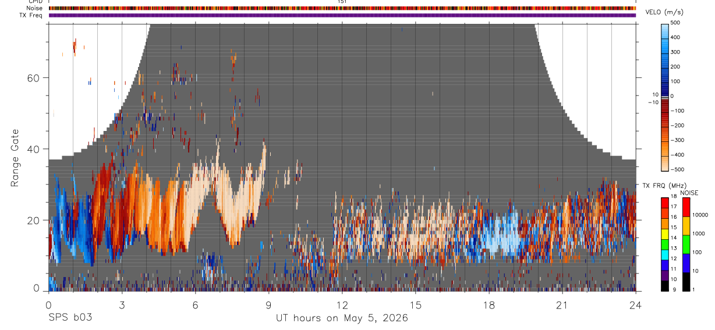
Task: Click the yellow swatch in TX FRQ legend
Action: (x=665, y=233)
